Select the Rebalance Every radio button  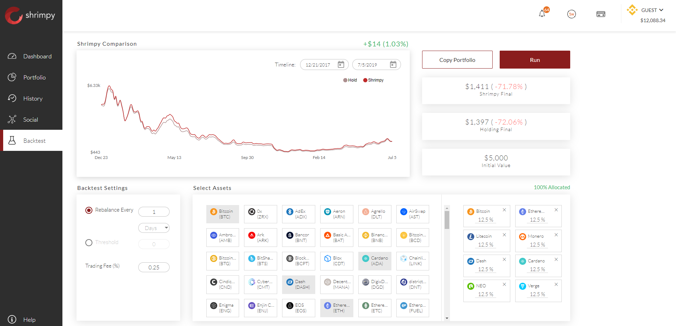click(89, 210)
